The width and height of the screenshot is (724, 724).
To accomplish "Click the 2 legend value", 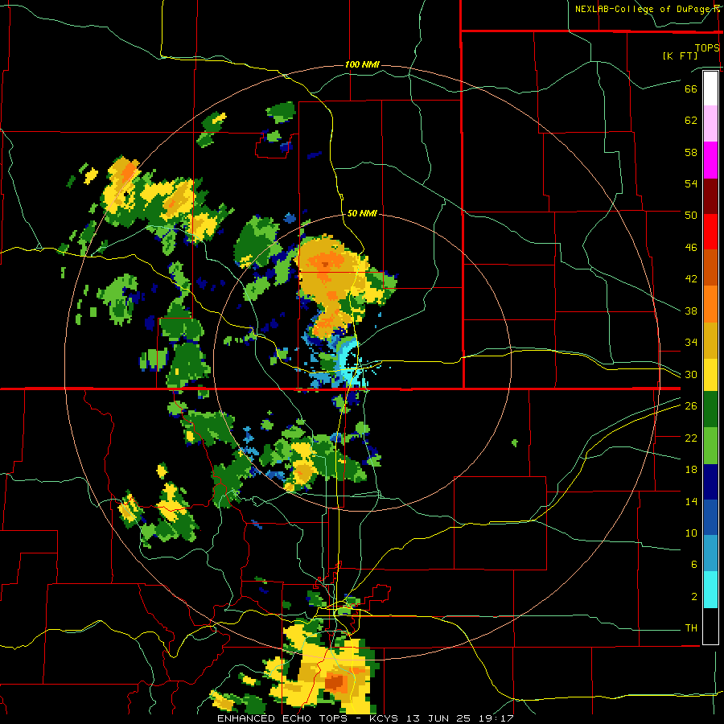I will point(693,597).
